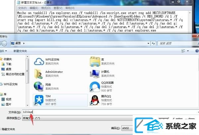This screenshot has height=135, width=199.
Task: Click the 图片 library icon in sidebar
Action: point(3,104)
